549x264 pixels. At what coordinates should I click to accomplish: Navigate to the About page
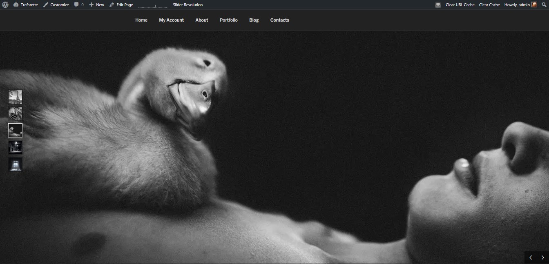202,20
